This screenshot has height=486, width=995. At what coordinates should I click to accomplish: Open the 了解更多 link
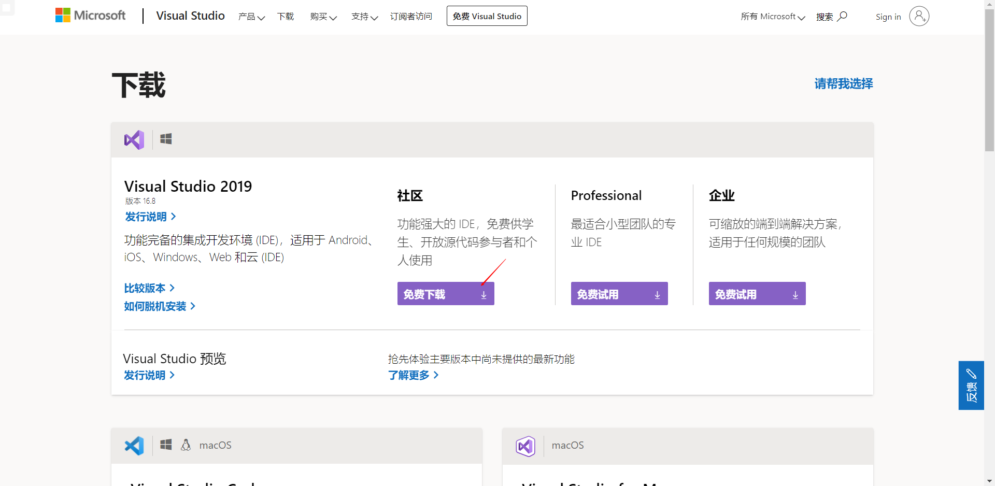pos(414,375)
